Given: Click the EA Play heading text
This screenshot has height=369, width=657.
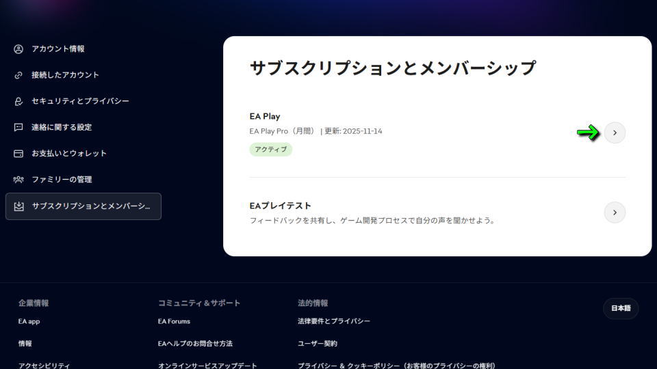Looking at the screenshot, I should 265,116.
